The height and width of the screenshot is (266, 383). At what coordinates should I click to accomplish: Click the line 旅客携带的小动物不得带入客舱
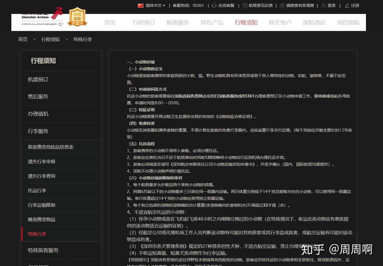tap(173, 151)
